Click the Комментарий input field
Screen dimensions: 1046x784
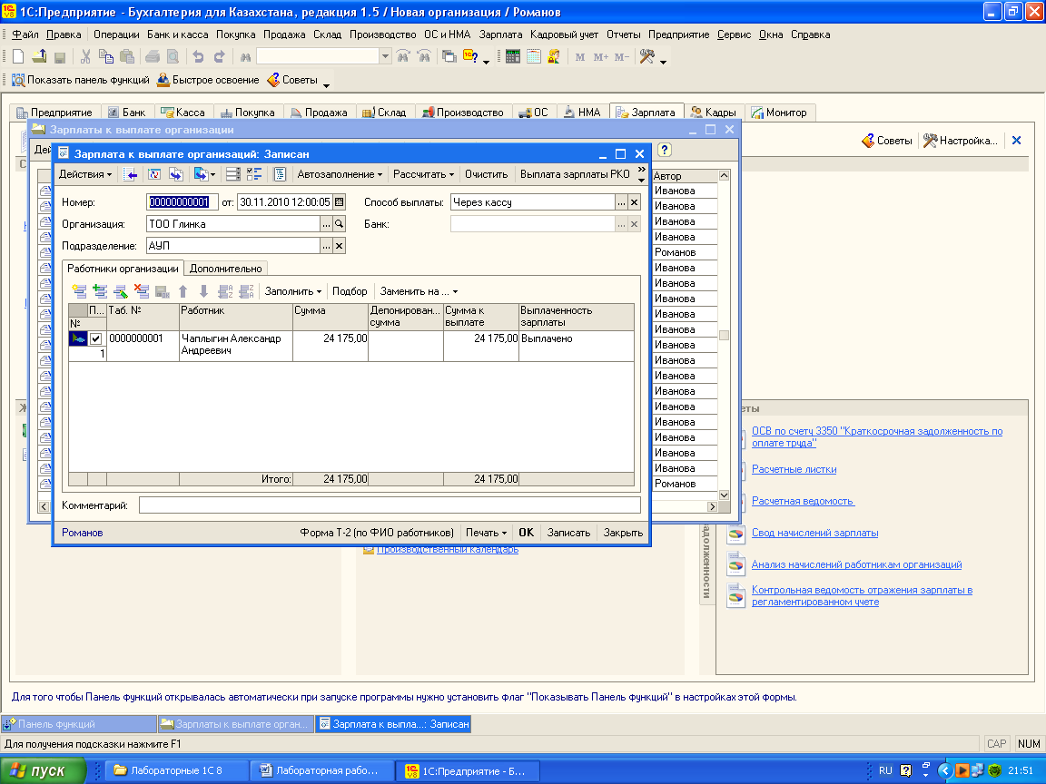click(390, 505)
